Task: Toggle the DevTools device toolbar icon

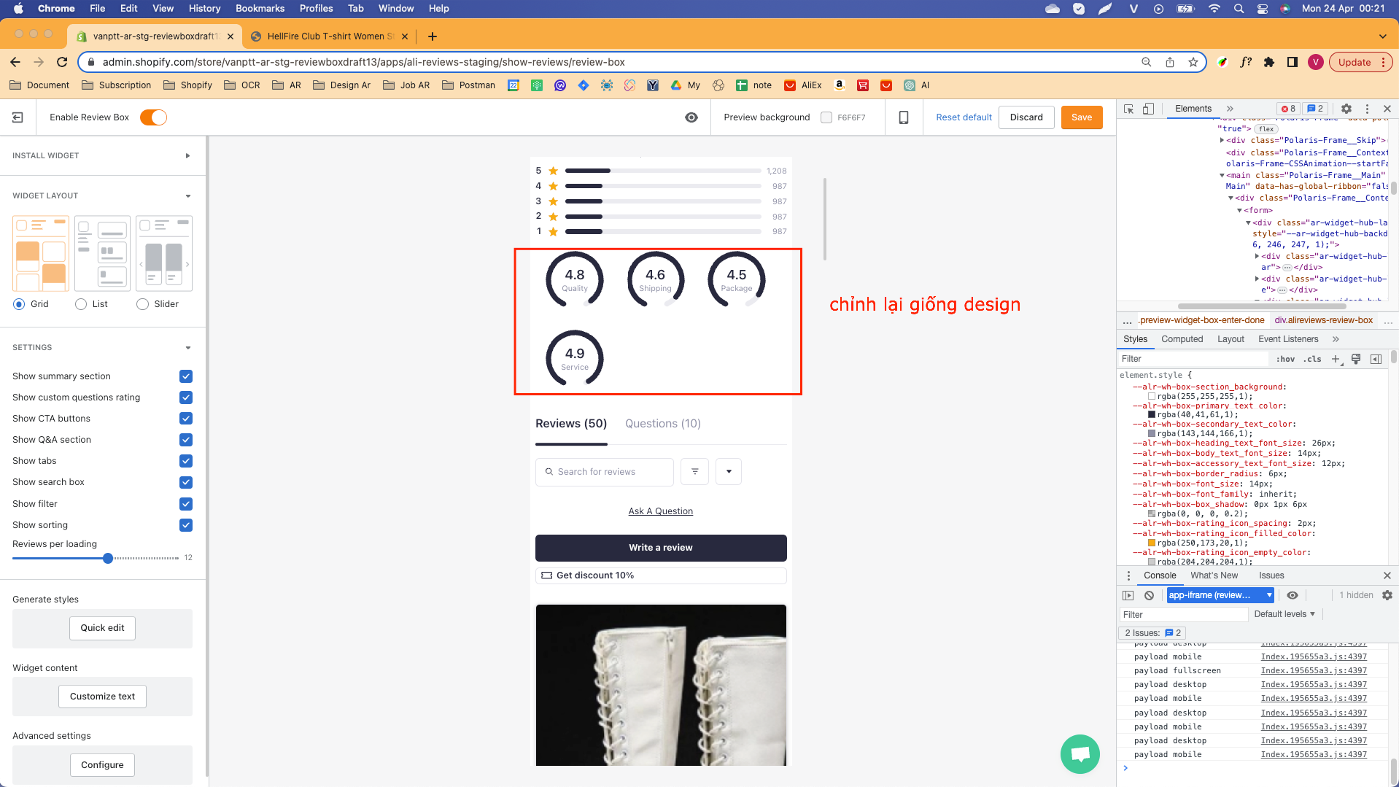Action: point(1148,109)
